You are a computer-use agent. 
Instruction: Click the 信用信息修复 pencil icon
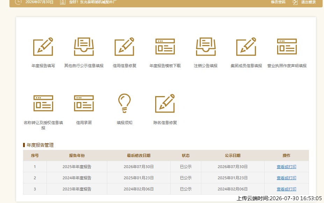click(124, 46)
